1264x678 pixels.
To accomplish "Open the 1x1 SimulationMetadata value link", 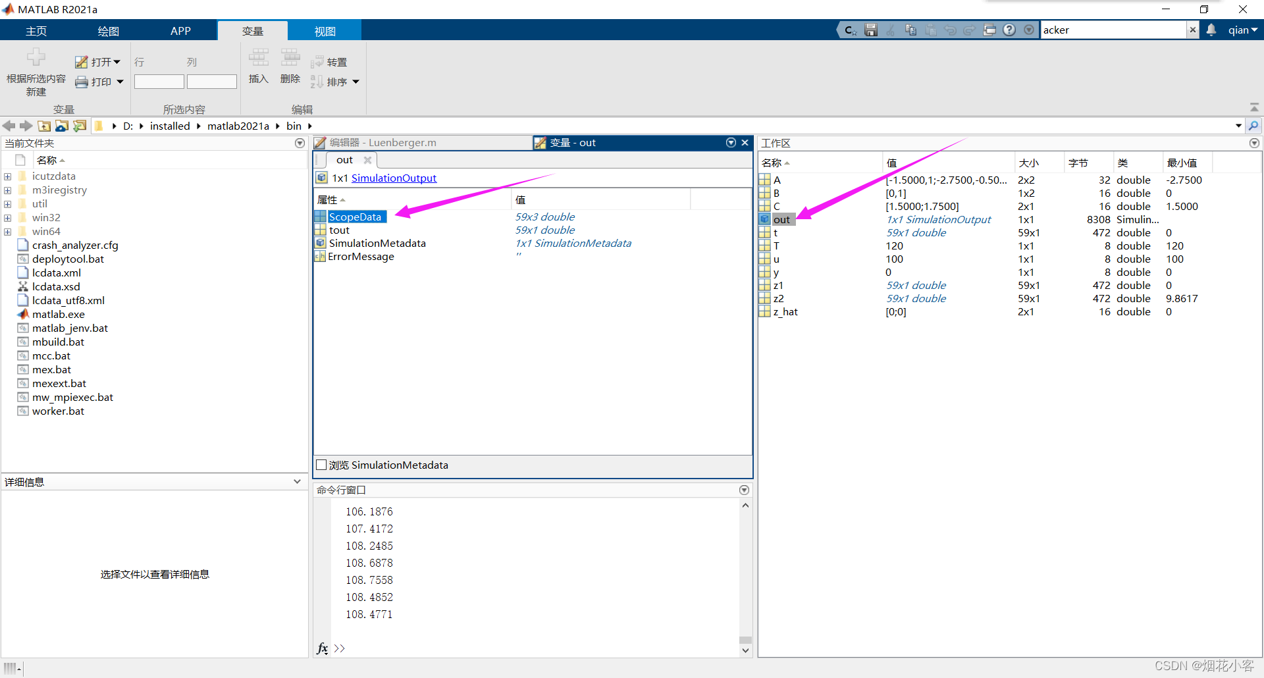I will point(573,243).
